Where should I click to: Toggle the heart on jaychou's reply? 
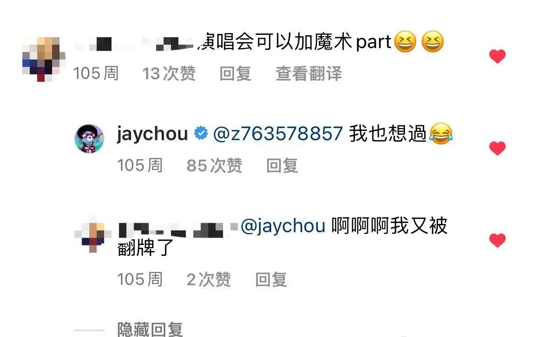click(x=498, y=148)
